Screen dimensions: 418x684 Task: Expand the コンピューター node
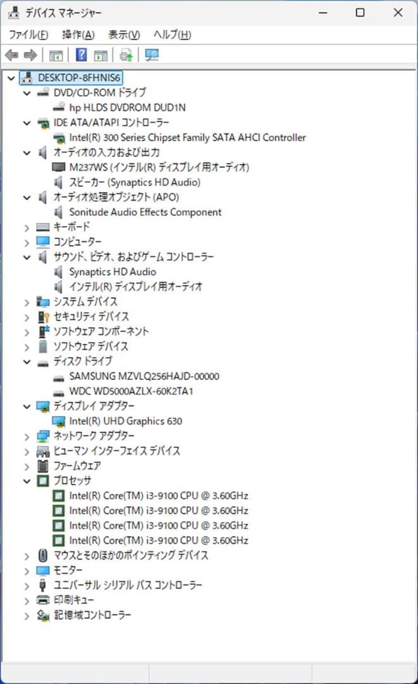(x=27, y=242)
